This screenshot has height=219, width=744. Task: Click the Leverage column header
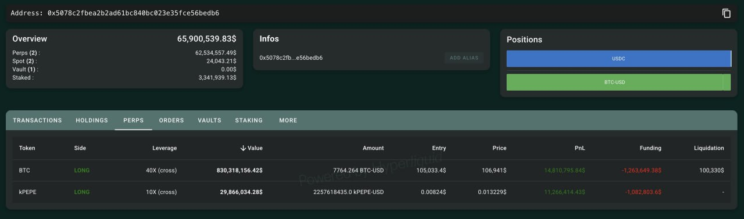[x=164, y=148]
